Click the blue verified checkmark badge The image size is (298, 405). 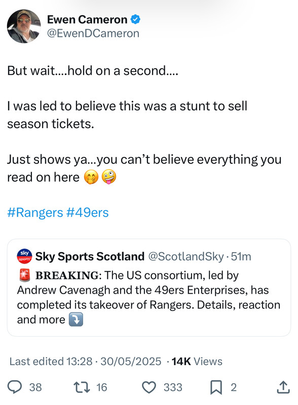pos(135,20)
